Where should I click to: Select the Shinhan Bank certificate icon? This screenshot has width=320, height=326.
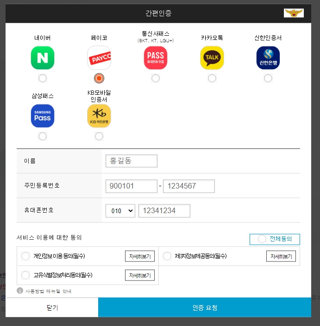268,58
